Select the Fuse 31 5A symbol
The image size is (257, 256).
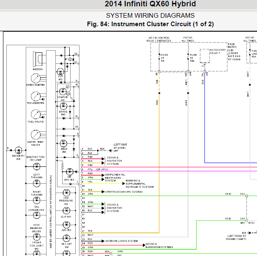tap(159, 57)
